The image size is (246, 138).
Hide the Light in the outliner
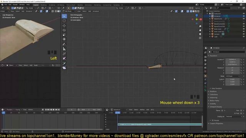click(244, 36)
